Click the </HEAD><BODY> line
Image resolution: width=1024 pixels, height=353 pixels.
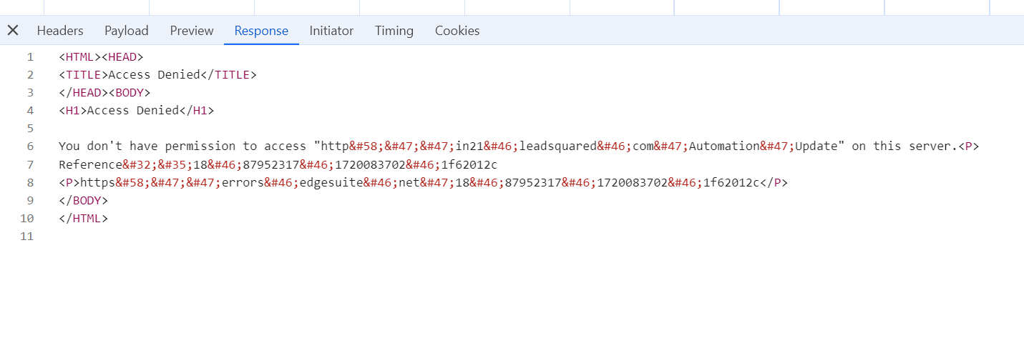[104, 92]
